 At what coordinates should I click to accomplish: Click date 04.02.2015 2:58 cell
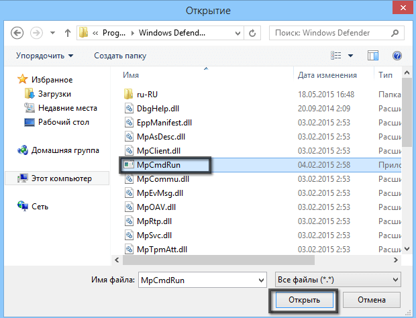pos(324,164)
